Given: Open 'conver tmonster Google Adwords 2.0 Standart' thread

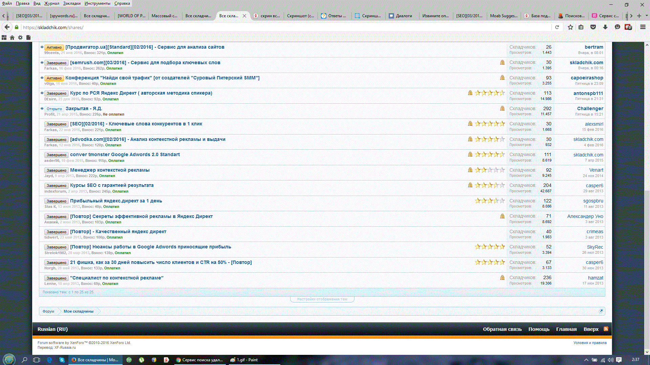Looking at the screenshot, I should coord(125,154).
